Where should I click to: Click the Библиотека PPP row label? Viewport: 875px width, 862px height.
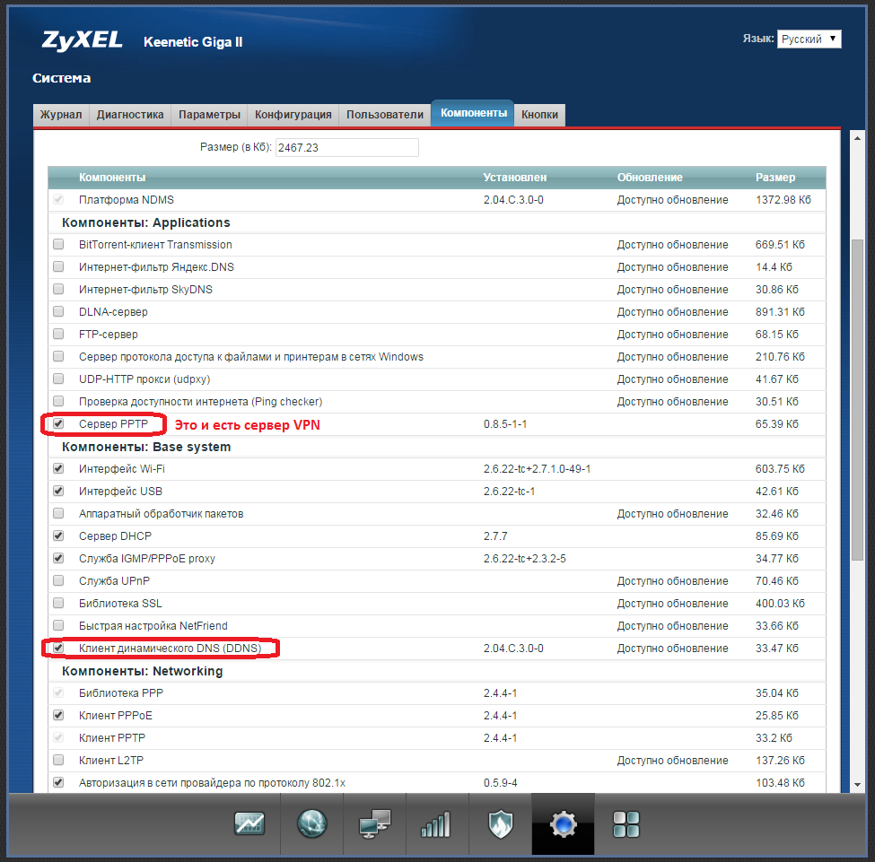(x=121, y=693)
